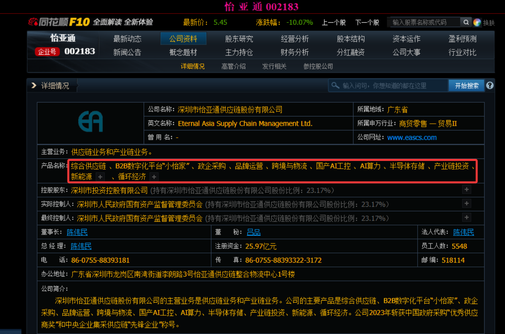Click industry 商贸零售 — 贸易II
Image resolution: width=505 pixels, height=334 pixels.
pos(428,124)
